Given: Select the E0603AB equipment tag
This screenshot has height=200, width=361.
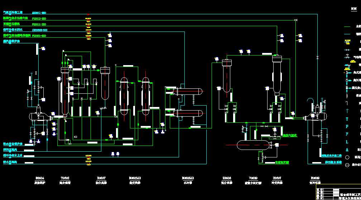Looking at the screenshot, I should point(135,178).
